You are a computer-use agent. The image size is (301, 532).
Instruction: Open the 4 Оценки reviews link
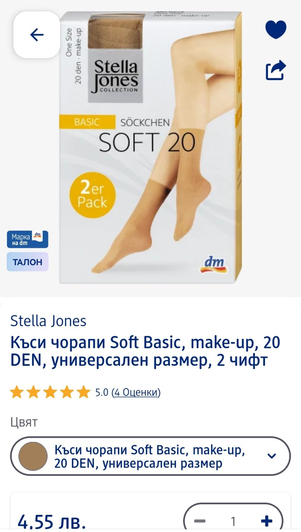136,392
